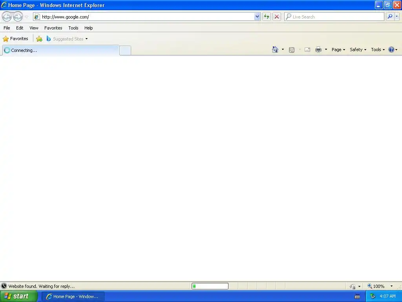Screen dimensions: 402x302
Task: Click the security zone icon in status bar
Action: point(353,286)
